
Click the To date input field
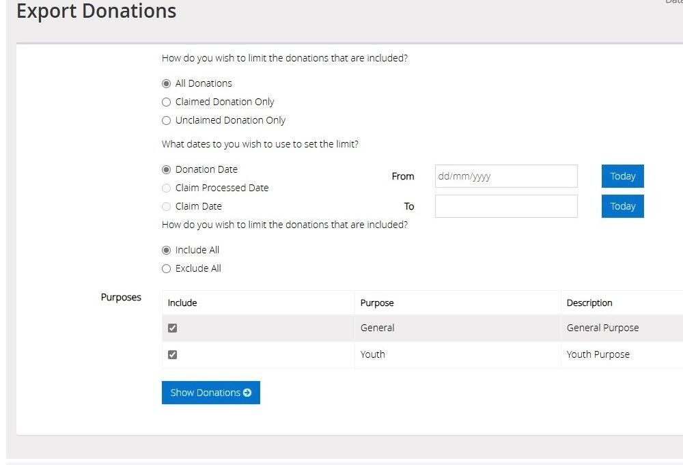[505, 206]
